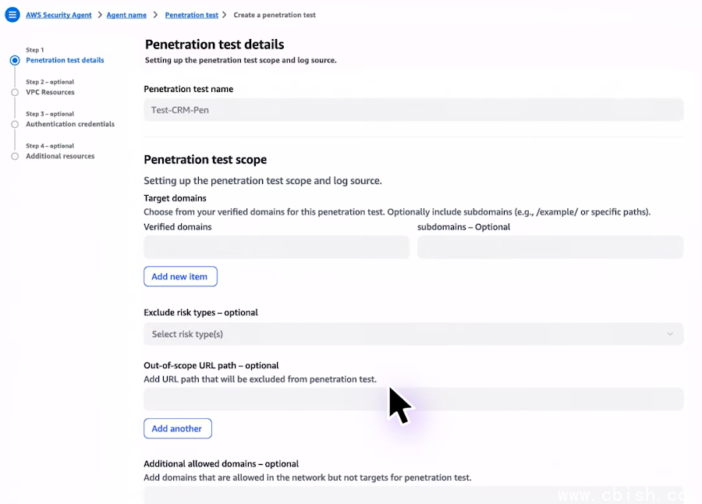The height and width of the screenshot is (504, 702).
Task: Select the Step 4 Additional resources circle
Action: pyautogui.click(x=15, y=156)
